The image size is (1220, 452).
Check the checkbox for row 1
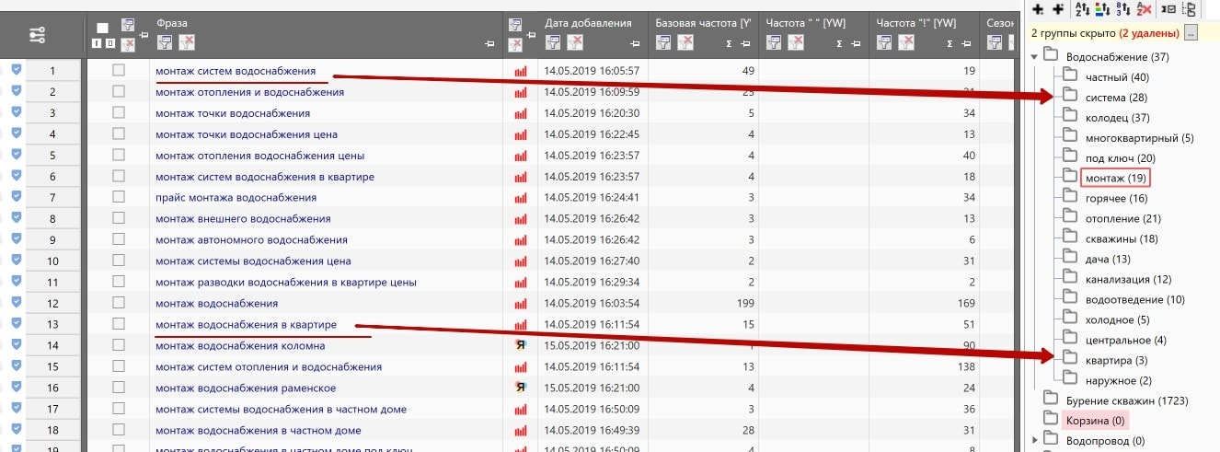click(119, 71)
